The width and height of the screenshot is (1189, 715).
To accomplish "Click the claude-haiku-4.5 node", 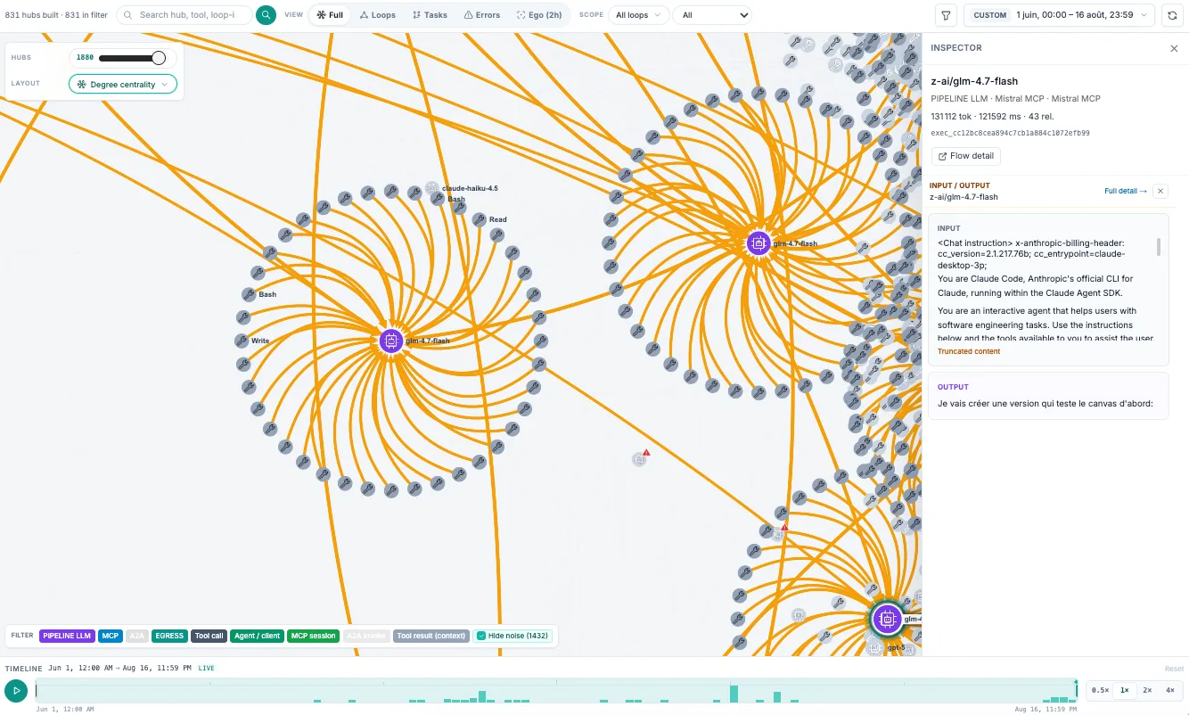I will 432,188.
